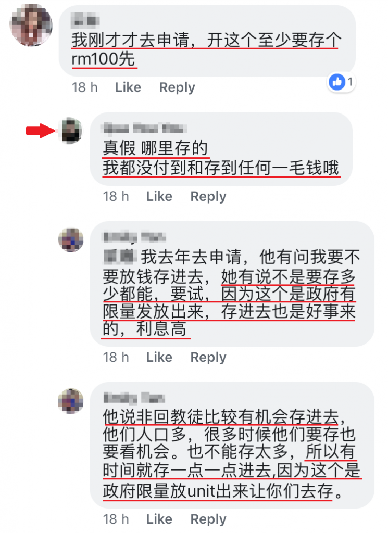Open third commenter's round avatar
388x533 pixels.
(71, 240)
